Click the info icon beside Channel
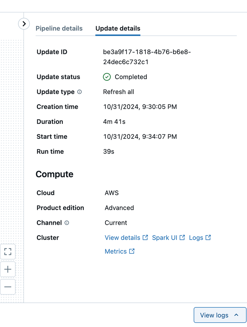This screenshot has width=247, height=327. pos(67,223)
